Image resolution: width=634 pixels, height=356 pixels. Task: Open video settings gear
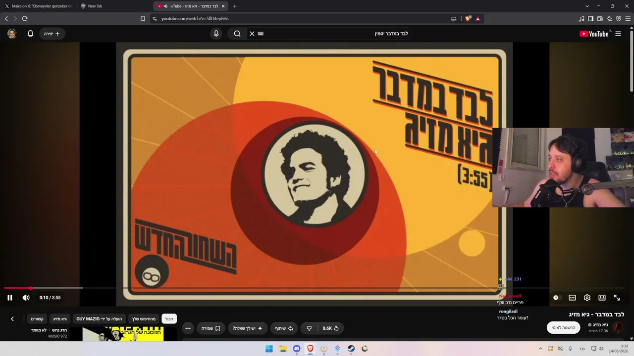pos(587,298)
